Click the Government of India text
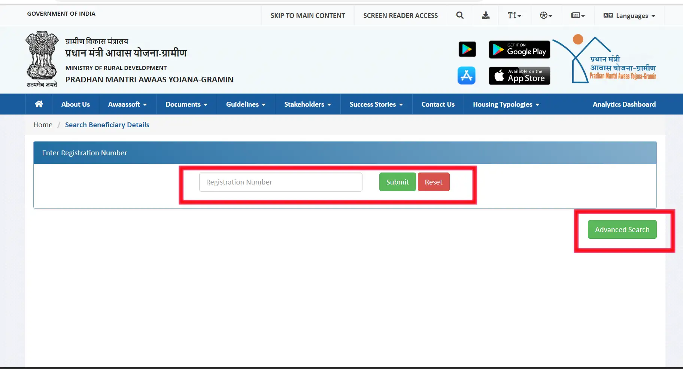 61,13
